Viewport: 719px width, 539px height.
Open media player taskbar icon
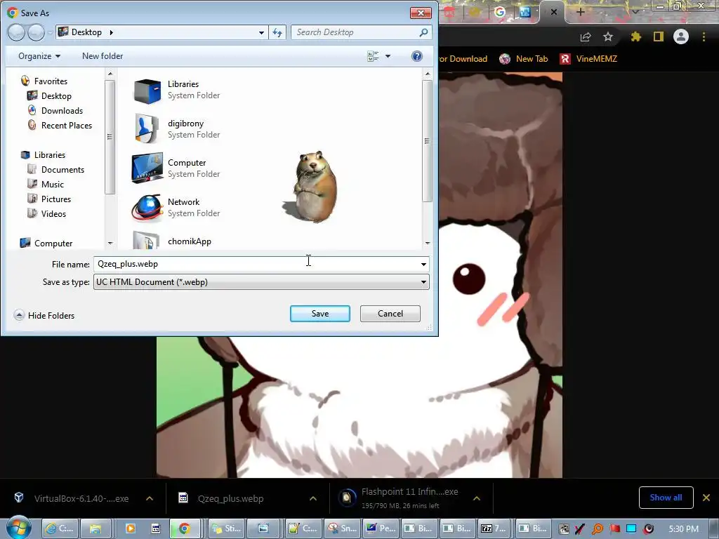click(130, 528)
